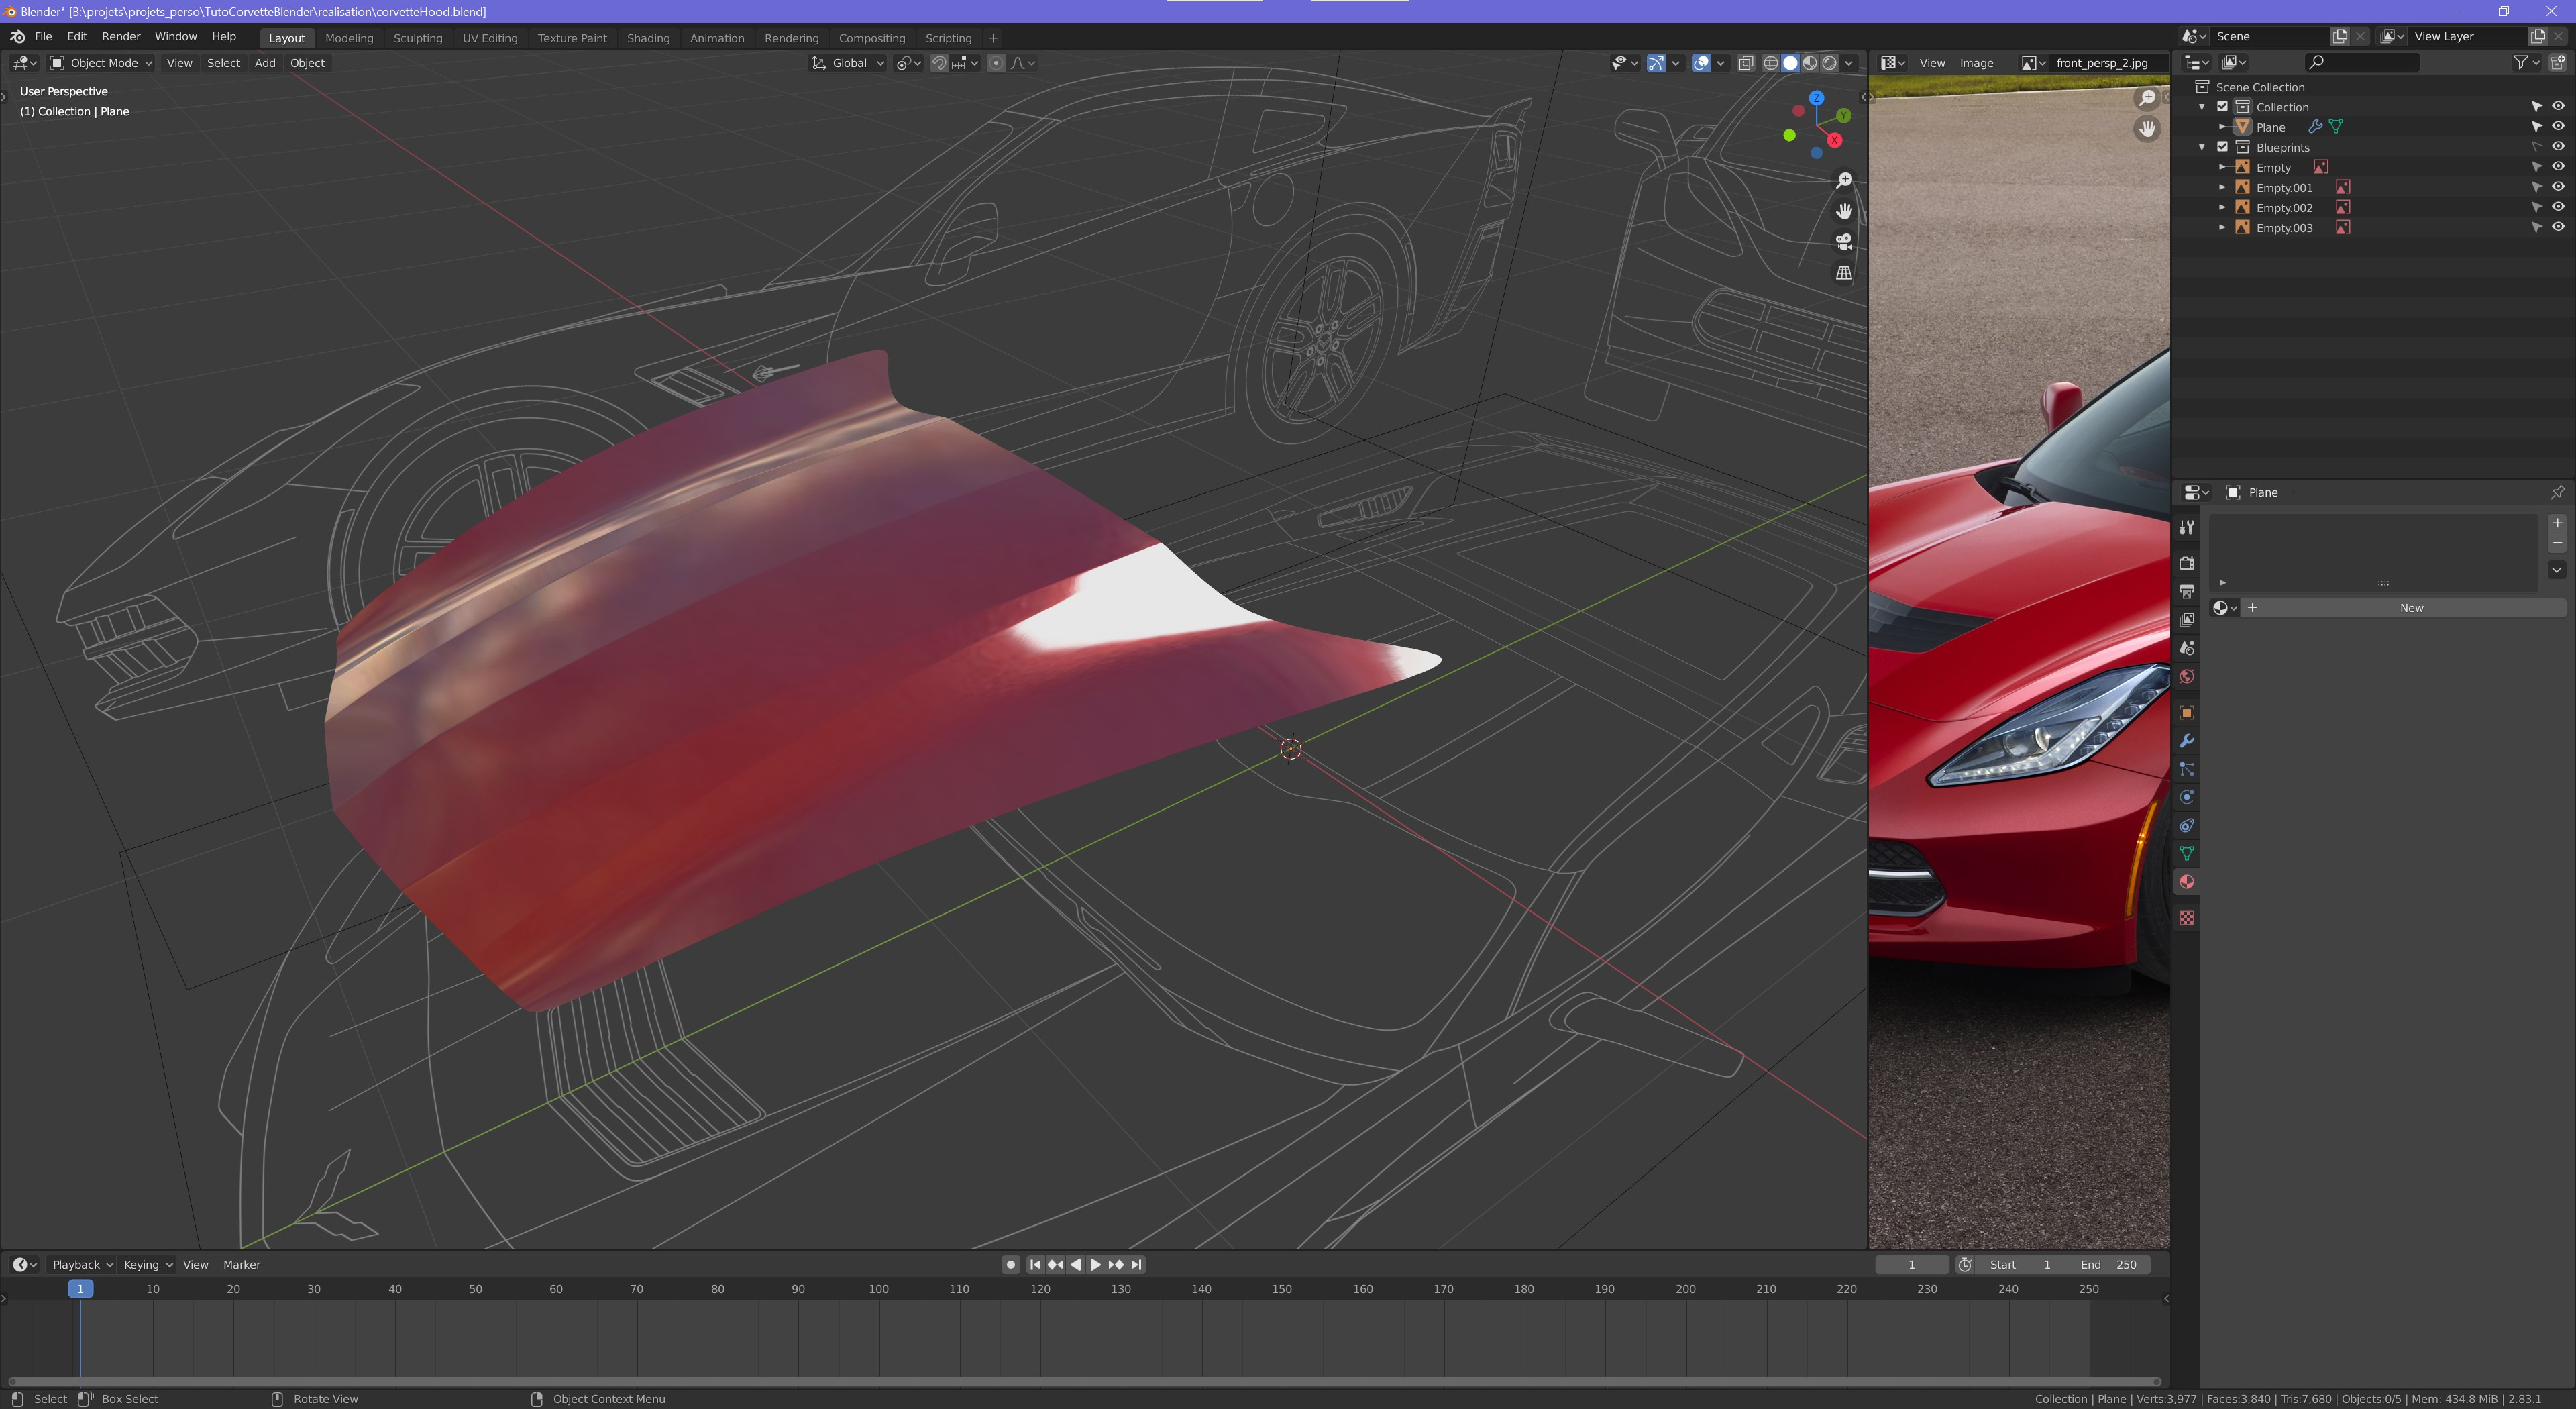This screenshot has height=1409, width=2576.
Task: Open the World properties tab
Action: 2187,676
